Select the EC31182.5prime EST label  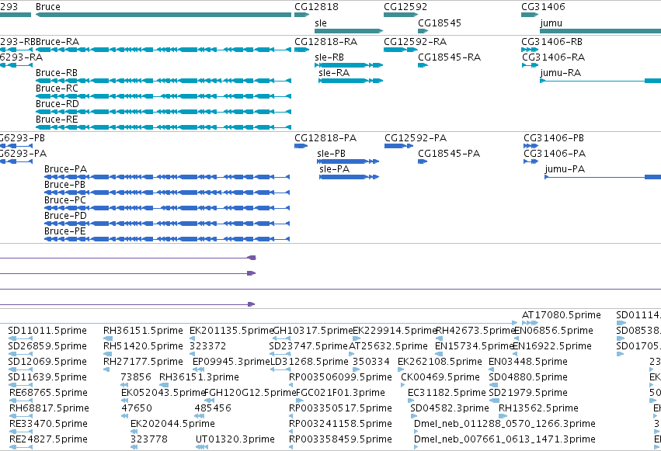tap(447, 393)
